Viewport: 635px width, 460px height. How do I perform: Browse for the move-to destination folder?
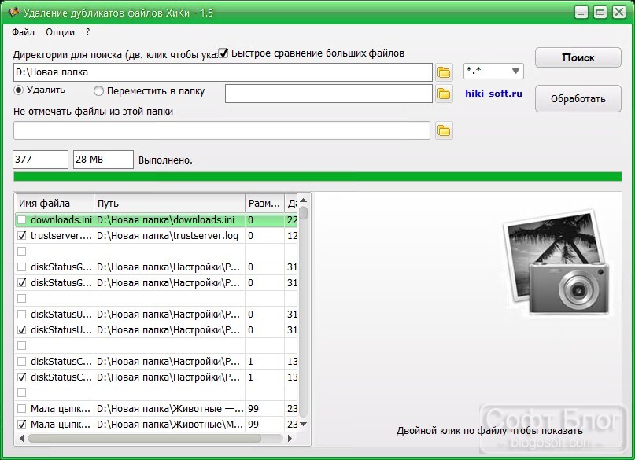pos(444,94)
